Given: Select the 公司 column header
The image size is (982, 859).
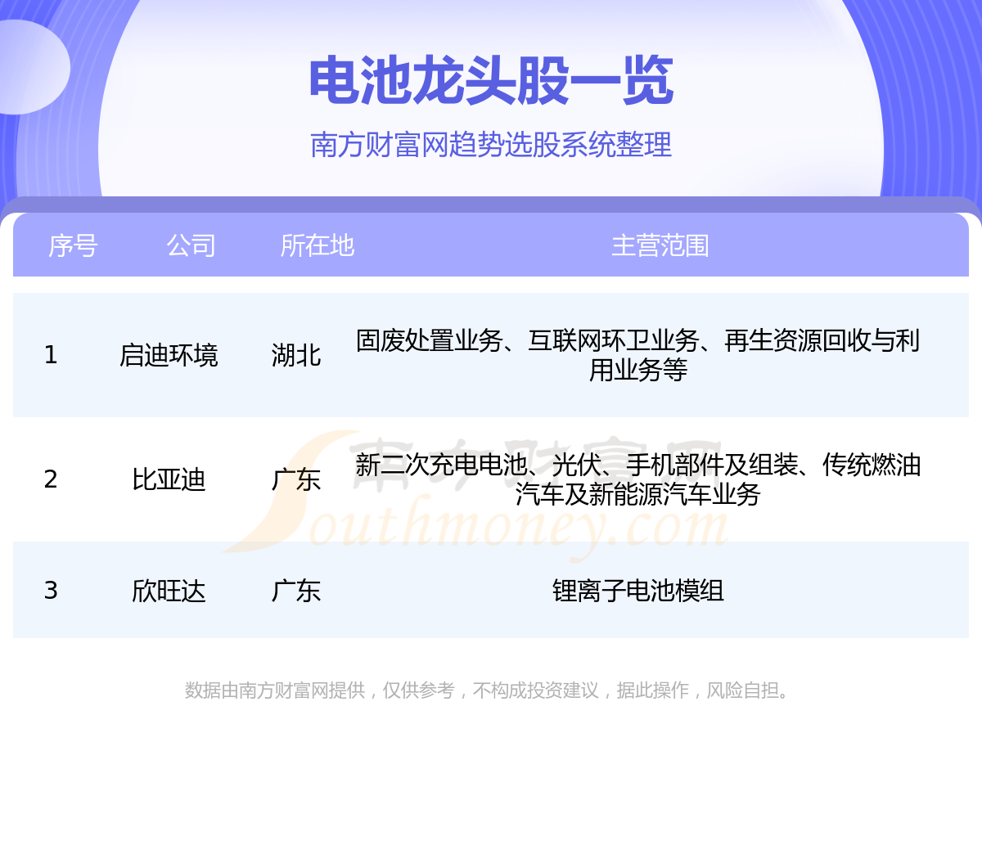Looking at the screenshot, I should 191,245.
